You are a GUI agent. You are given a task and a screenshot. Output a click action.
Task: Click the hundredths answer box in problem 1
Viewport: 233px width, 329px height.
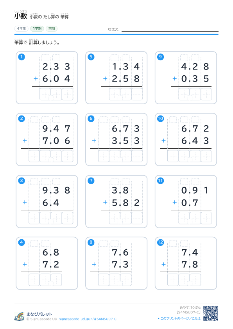pos(68,94)
